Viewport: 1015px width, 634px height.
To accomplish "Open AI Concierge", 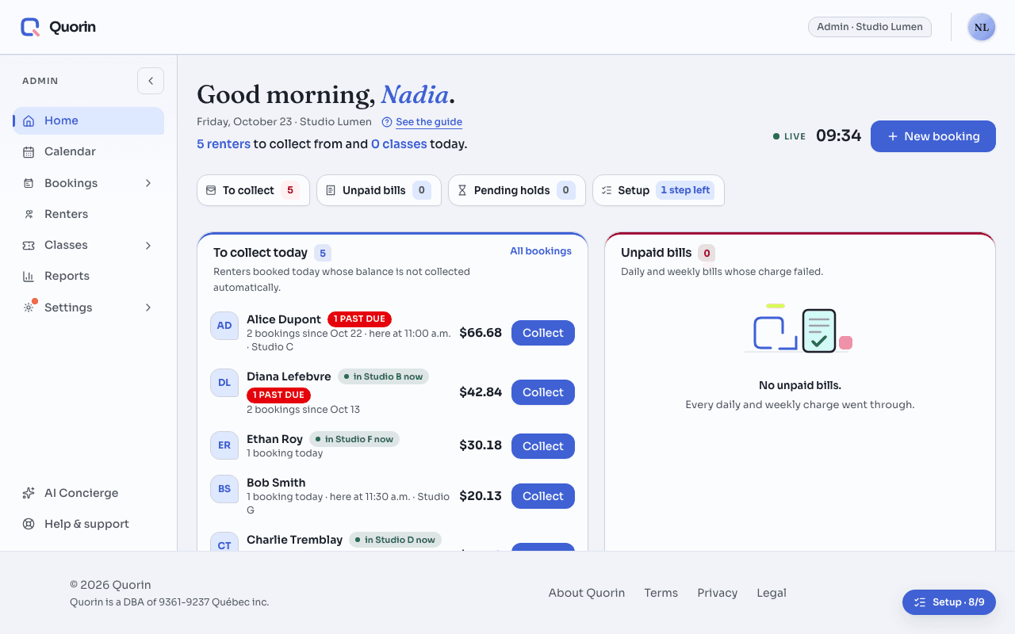I will click(x=89, y=493).
